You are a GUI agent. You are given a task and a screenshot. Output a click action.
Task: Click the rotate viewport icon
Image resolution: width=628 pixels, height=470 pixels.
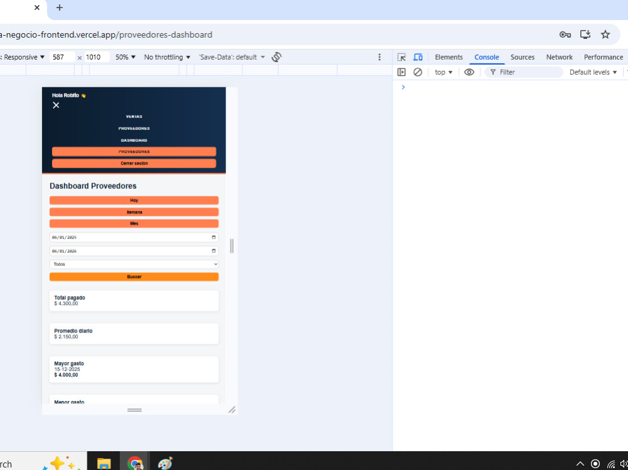(276, 57)
